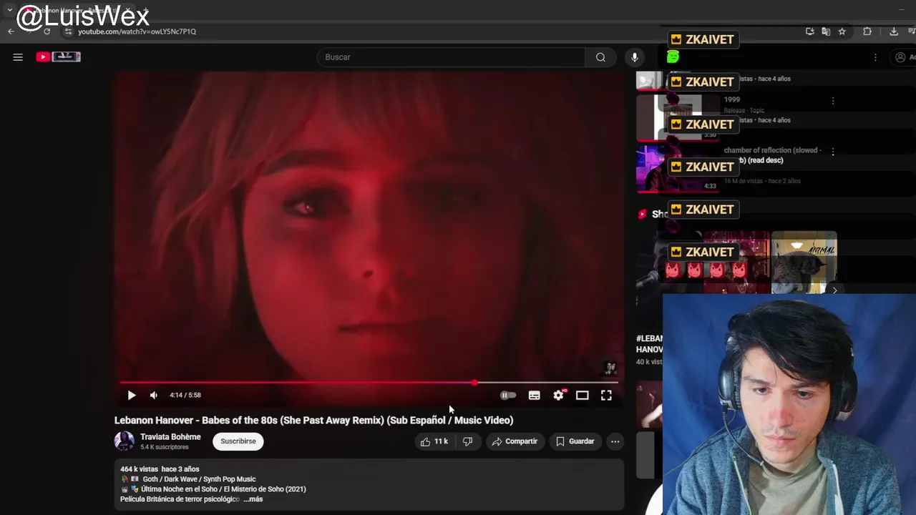This screenshot has width=916, height=515.
Task: Enter full screen mode
Action: tap(606, 395)
